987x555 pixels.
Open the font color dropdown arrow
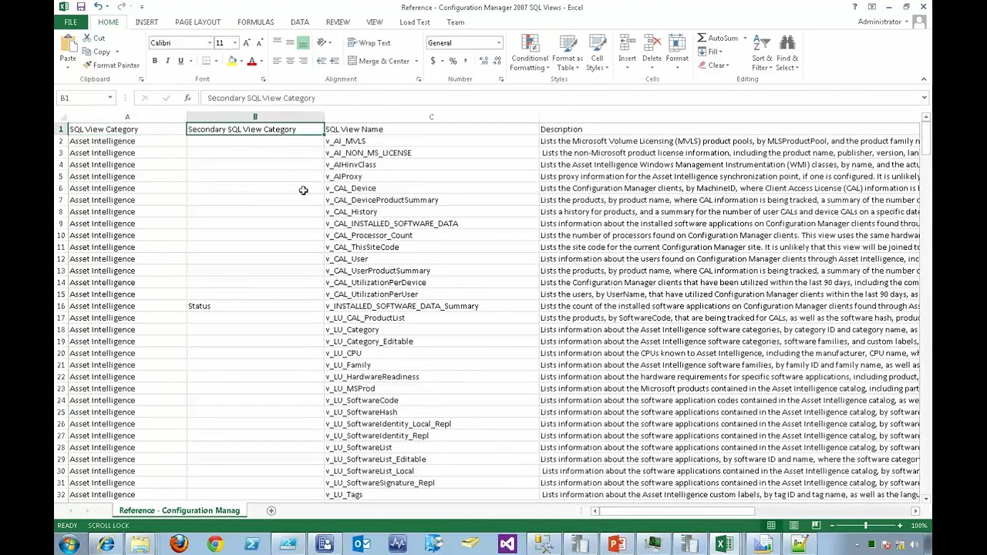(x=261, y=61)
